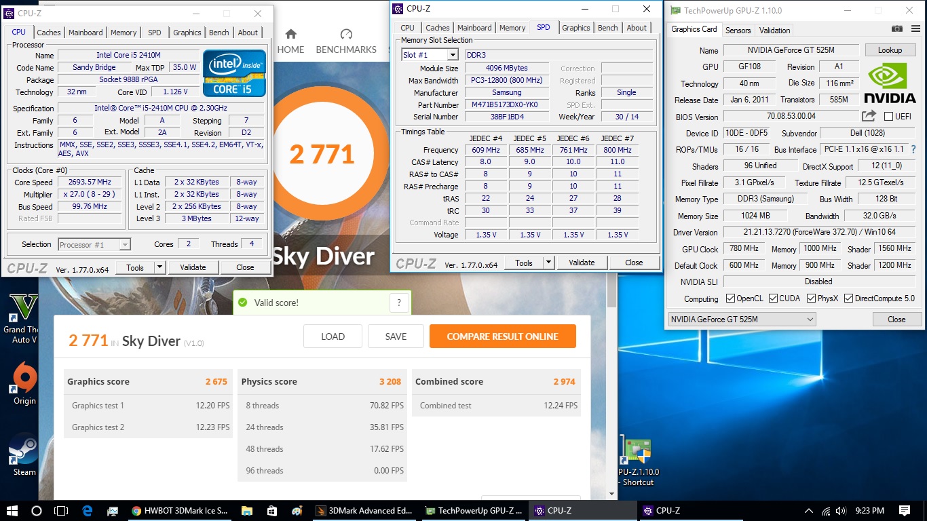The width and height of the screenshot is (927, 521).
Task: Open the Windows Start menu
Action: pos(12,511)
